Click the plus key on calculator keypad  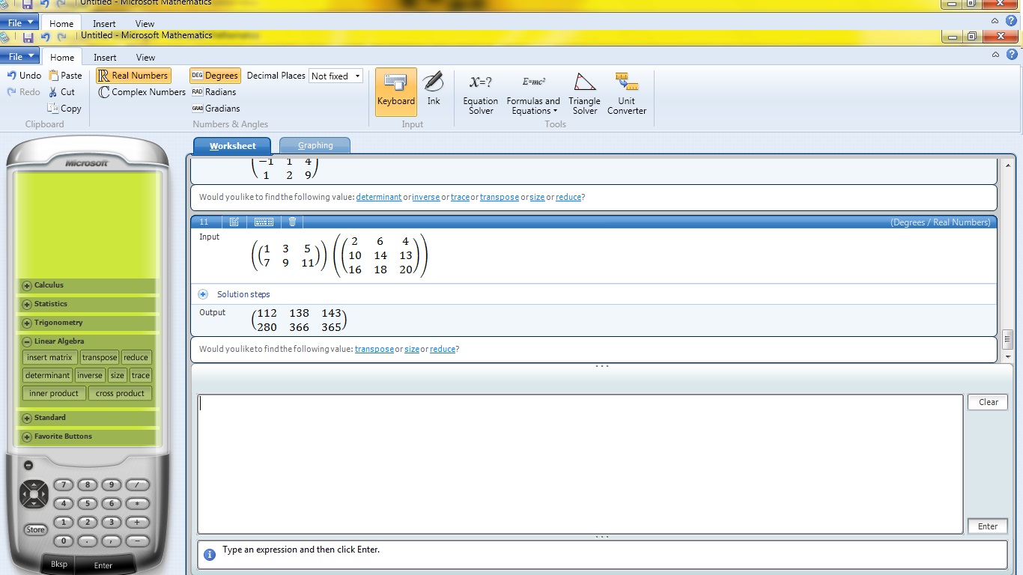click(137, 523)
